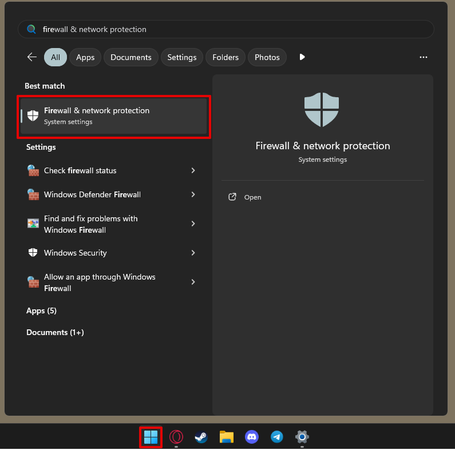The width and height of the screenshot is (455, 450).
Task: Open Settings gear icon in taskbar
Action: 302,437
